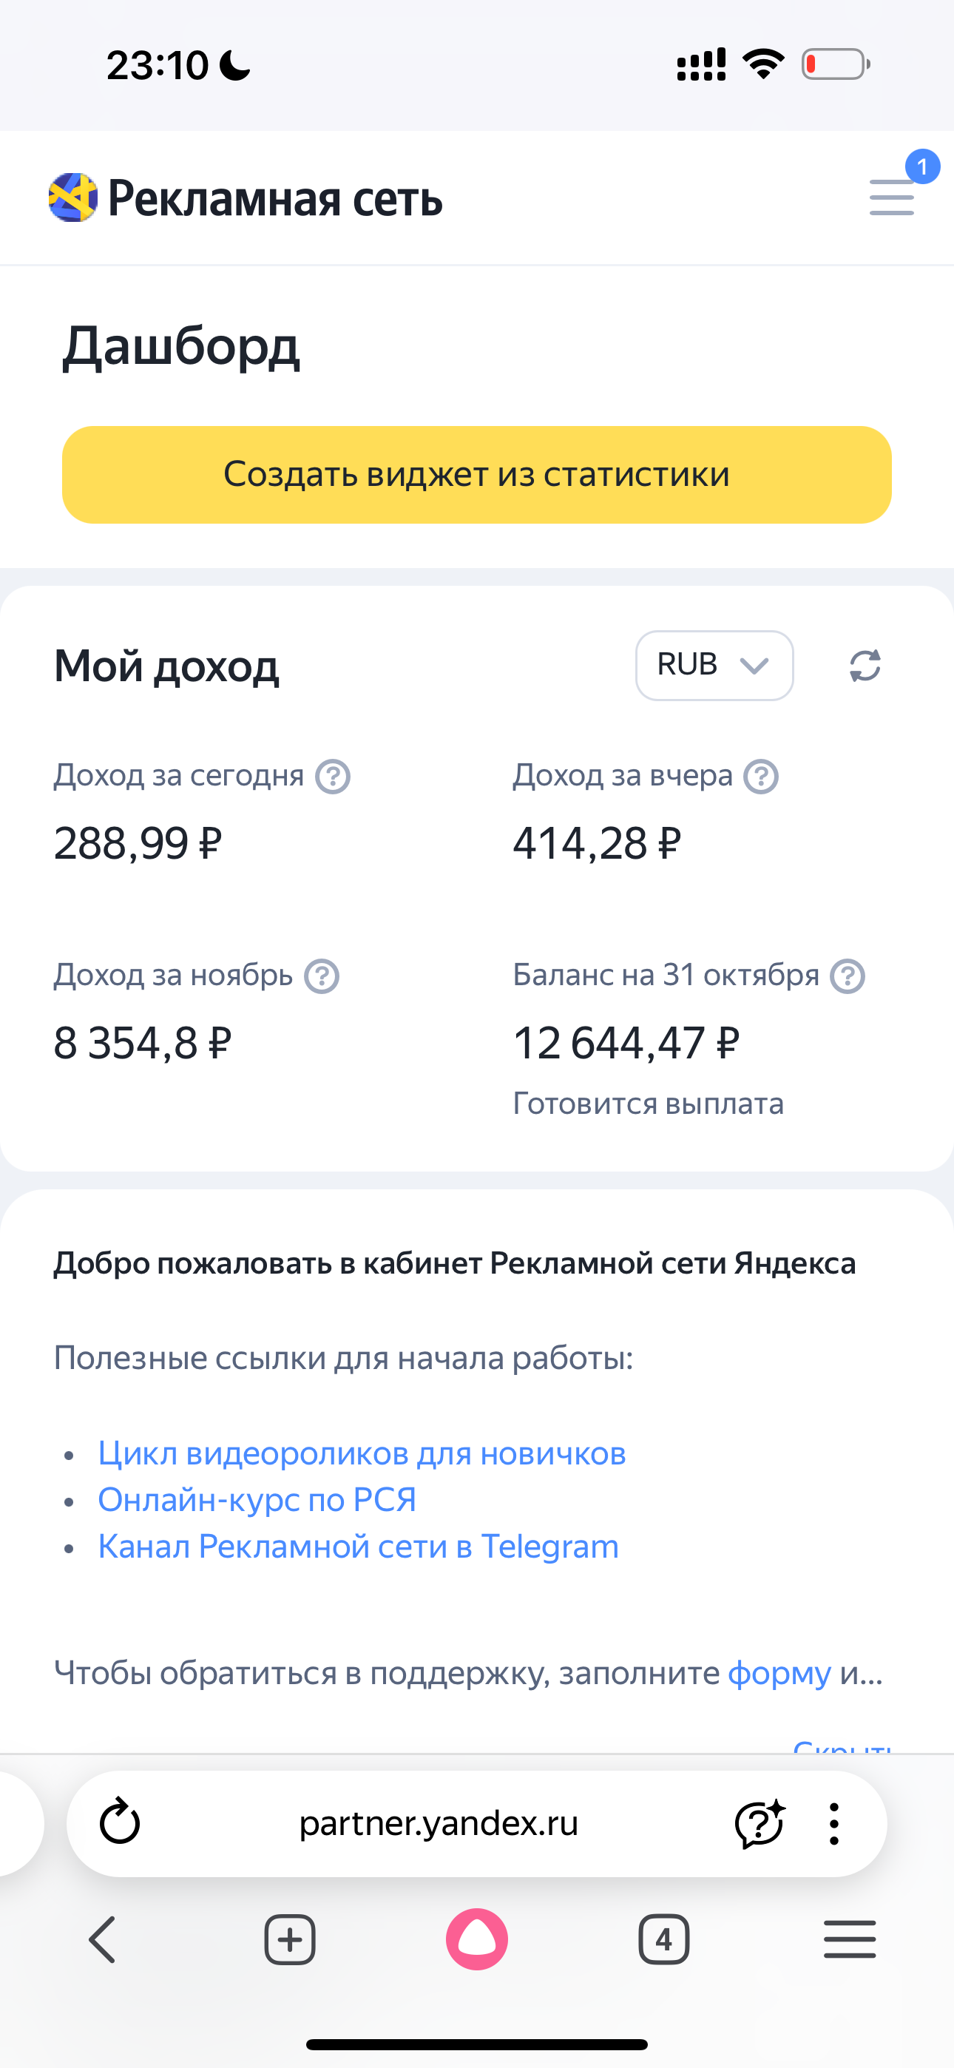Tap the Рекламная сеть logo icon
This screenshot has height=2068, width=954.
click(x=73, y=197)
